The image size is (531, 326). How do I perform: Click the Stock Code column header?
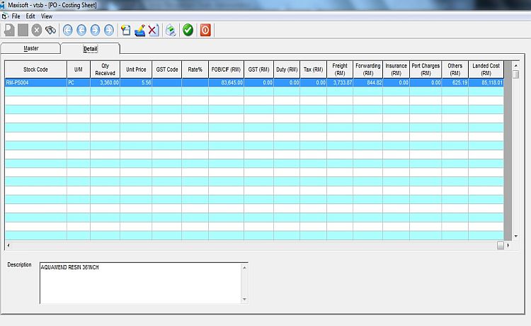(x=35, y=69)
